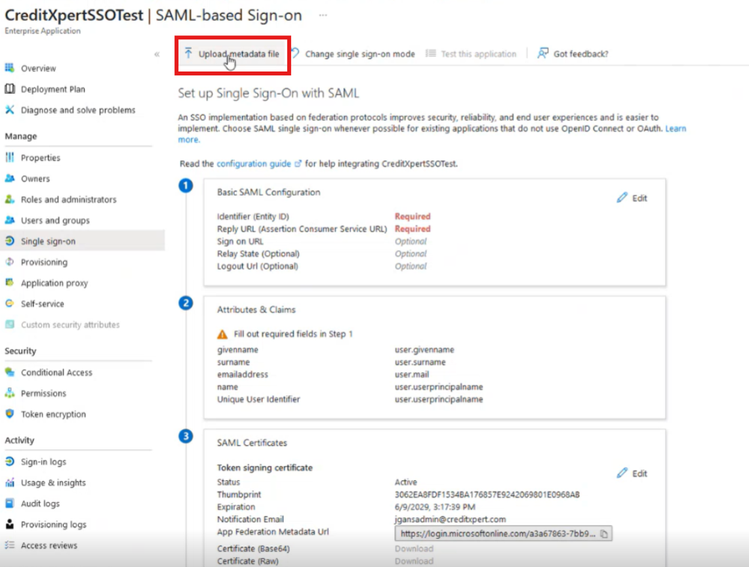
Task: Click the pencil icon for SAML Certificates
Action: point(622,472)
